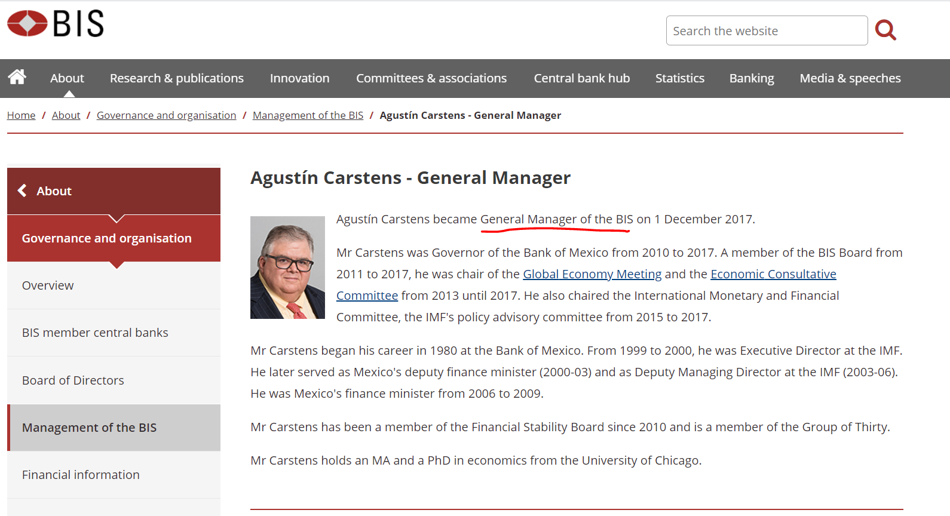
Task: Open Research & publications menu
Action: click(x=176, y=78)
